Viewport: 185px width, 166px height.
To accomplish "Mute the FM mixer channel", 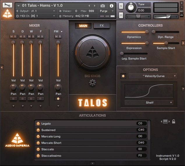I will (57, 36).
